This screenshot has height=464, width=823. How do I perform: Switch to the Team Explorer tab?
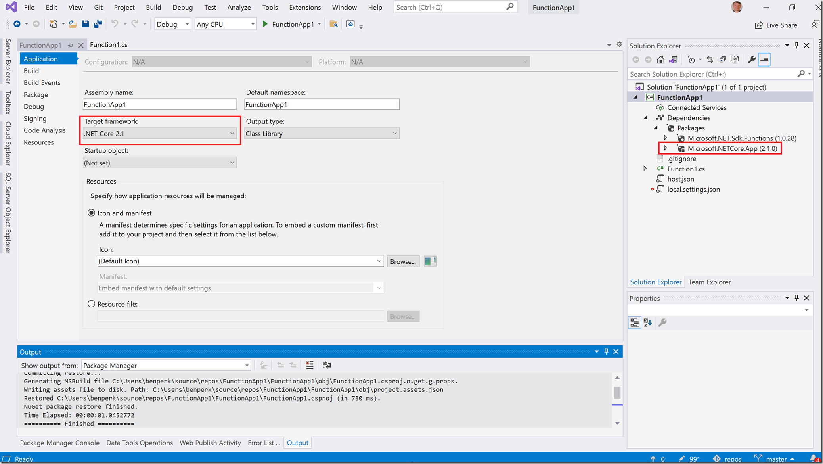pos(709,282)
